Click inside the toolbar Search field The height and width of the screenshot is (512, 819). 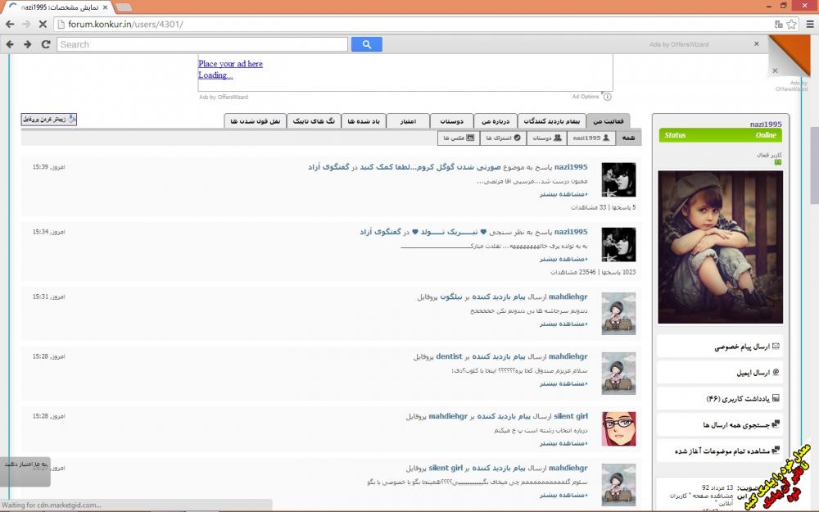point(202,44)
